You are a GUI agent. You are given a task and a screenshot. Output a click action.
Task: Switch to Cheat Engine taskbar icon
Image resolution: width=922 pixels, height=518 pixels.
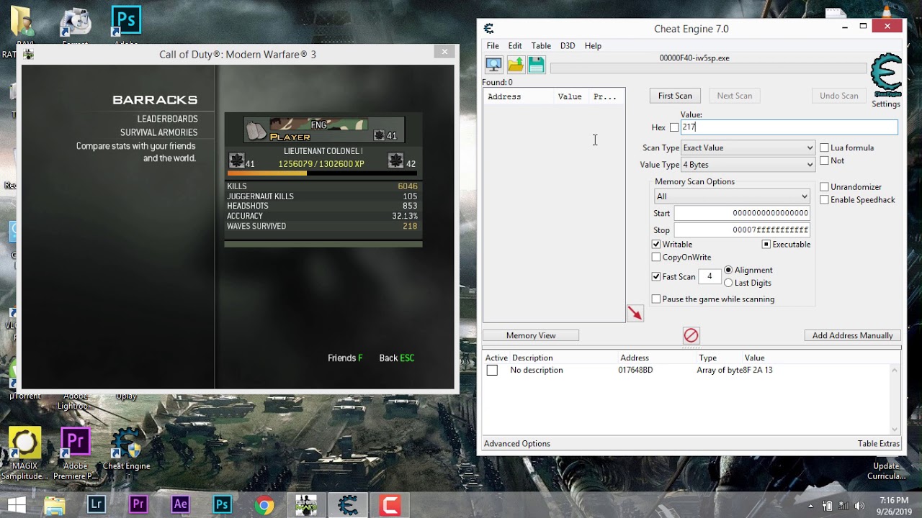click(348, 505)
